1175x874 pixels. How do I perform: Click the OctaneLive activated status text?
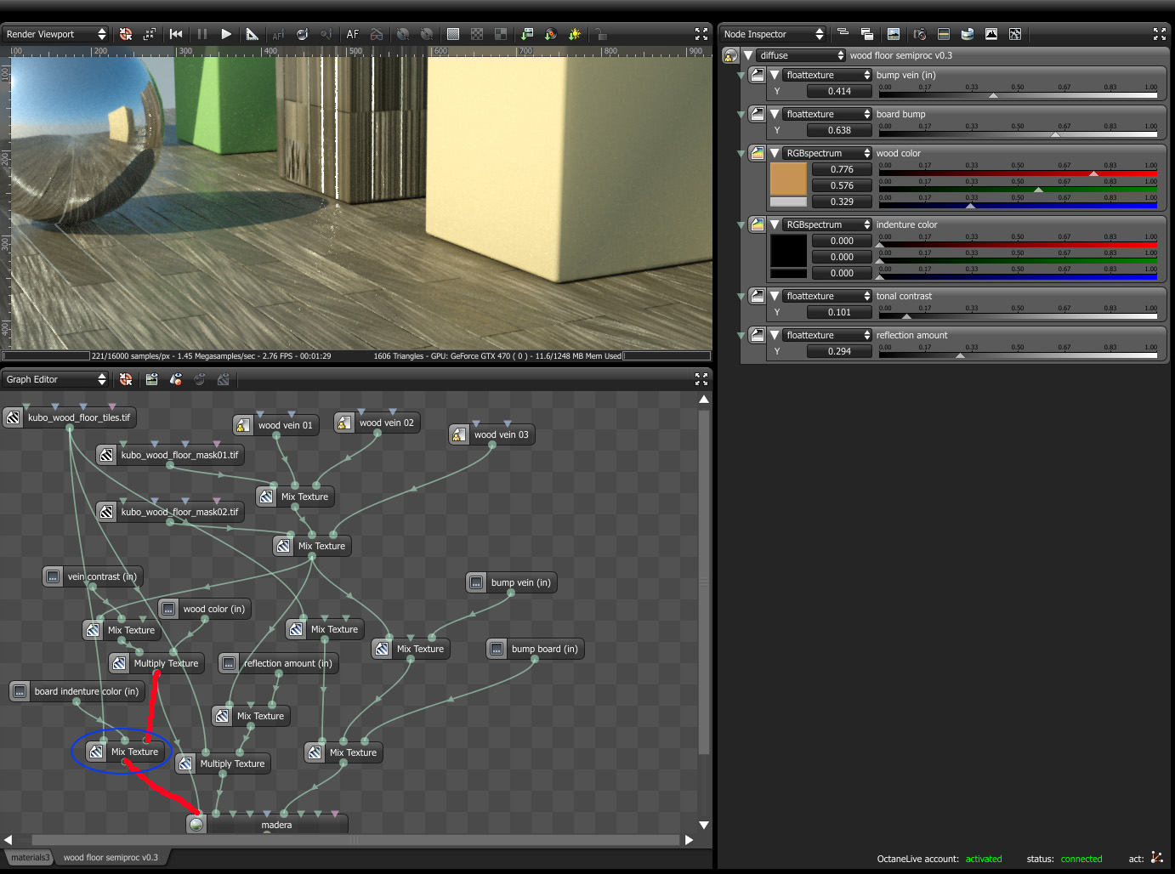[x=984, y=859]
